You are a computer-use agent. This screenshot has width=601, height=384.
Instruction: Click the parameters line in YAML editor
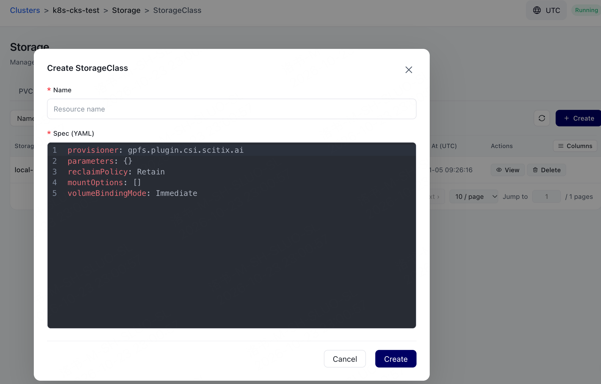(x=100, y=161)
